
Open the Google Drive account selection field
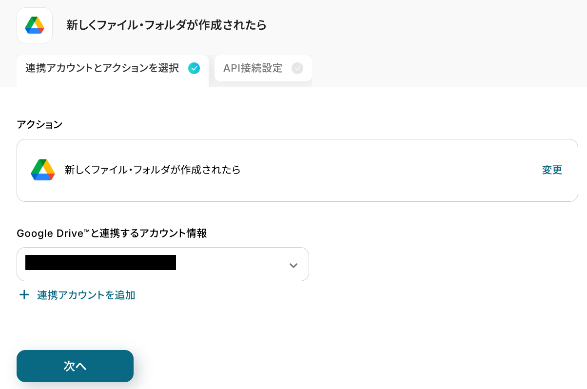point(229,264)
